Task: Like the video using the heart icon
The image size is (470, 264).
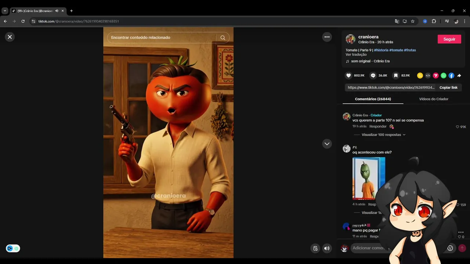Action: click(x=348, y=76)
